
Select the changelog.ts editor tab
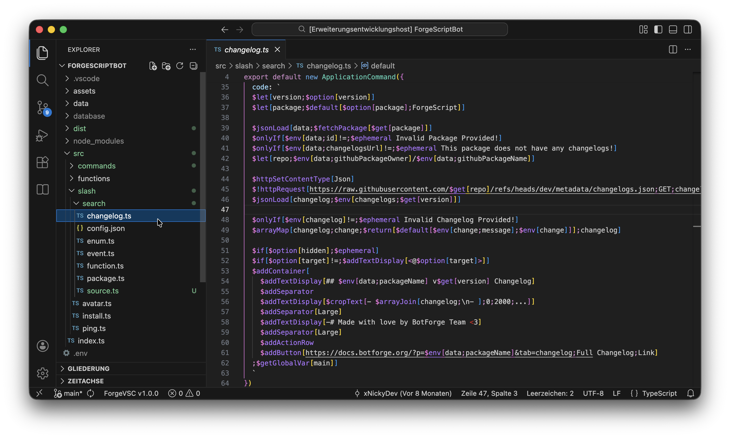click(x=246, y=50)
